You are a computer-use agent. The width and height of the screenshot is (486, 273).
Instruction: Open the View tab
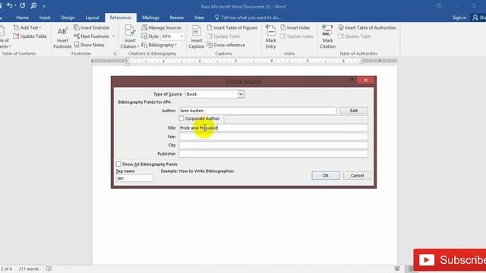199,17
